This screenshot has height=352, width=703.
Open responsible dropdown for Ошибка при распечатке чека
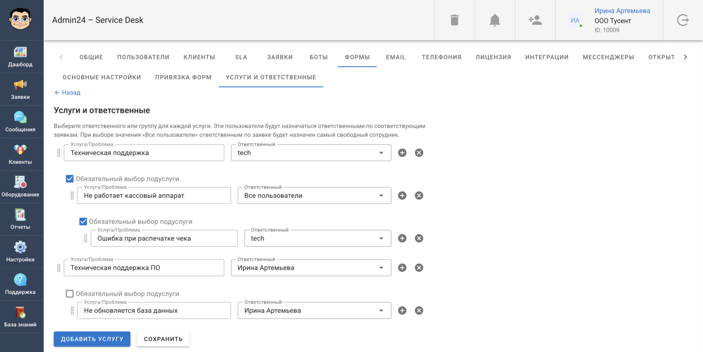(318, 238)
